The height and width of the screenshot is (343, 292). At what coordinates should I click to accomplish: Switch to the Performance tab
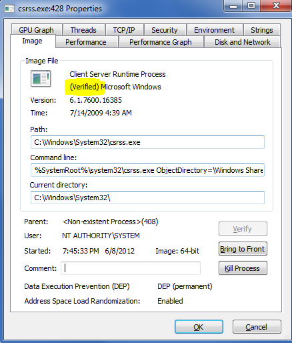[x=86, y=42]
